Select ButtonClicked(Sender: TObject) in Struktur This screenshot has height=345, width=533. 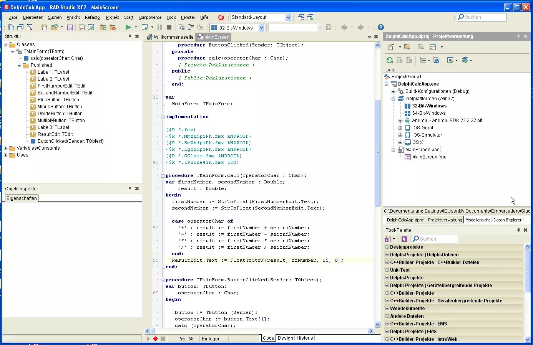[70, 141]
